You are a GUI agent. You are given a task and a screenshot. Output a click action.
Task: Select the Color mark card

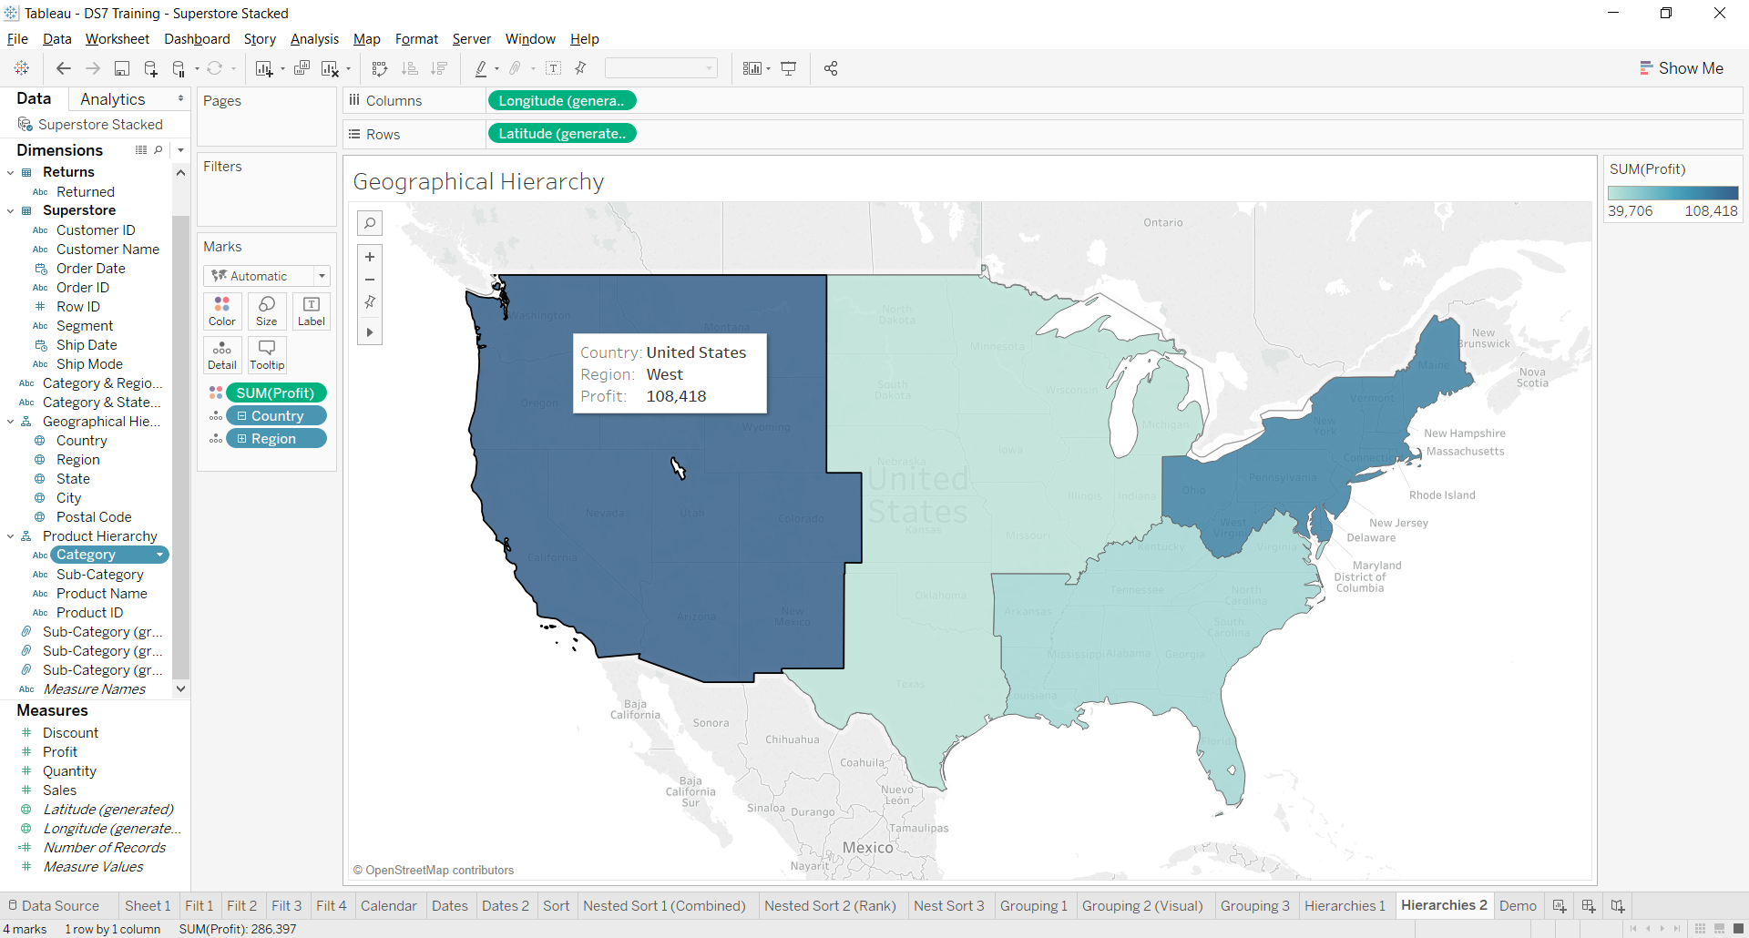tap(221, 311)
